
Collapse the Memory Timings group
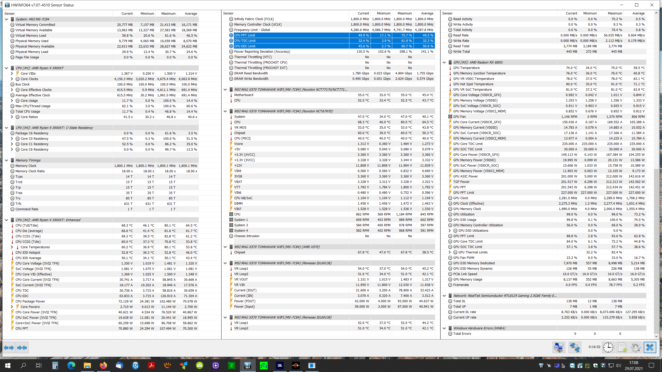pos(6,160)
